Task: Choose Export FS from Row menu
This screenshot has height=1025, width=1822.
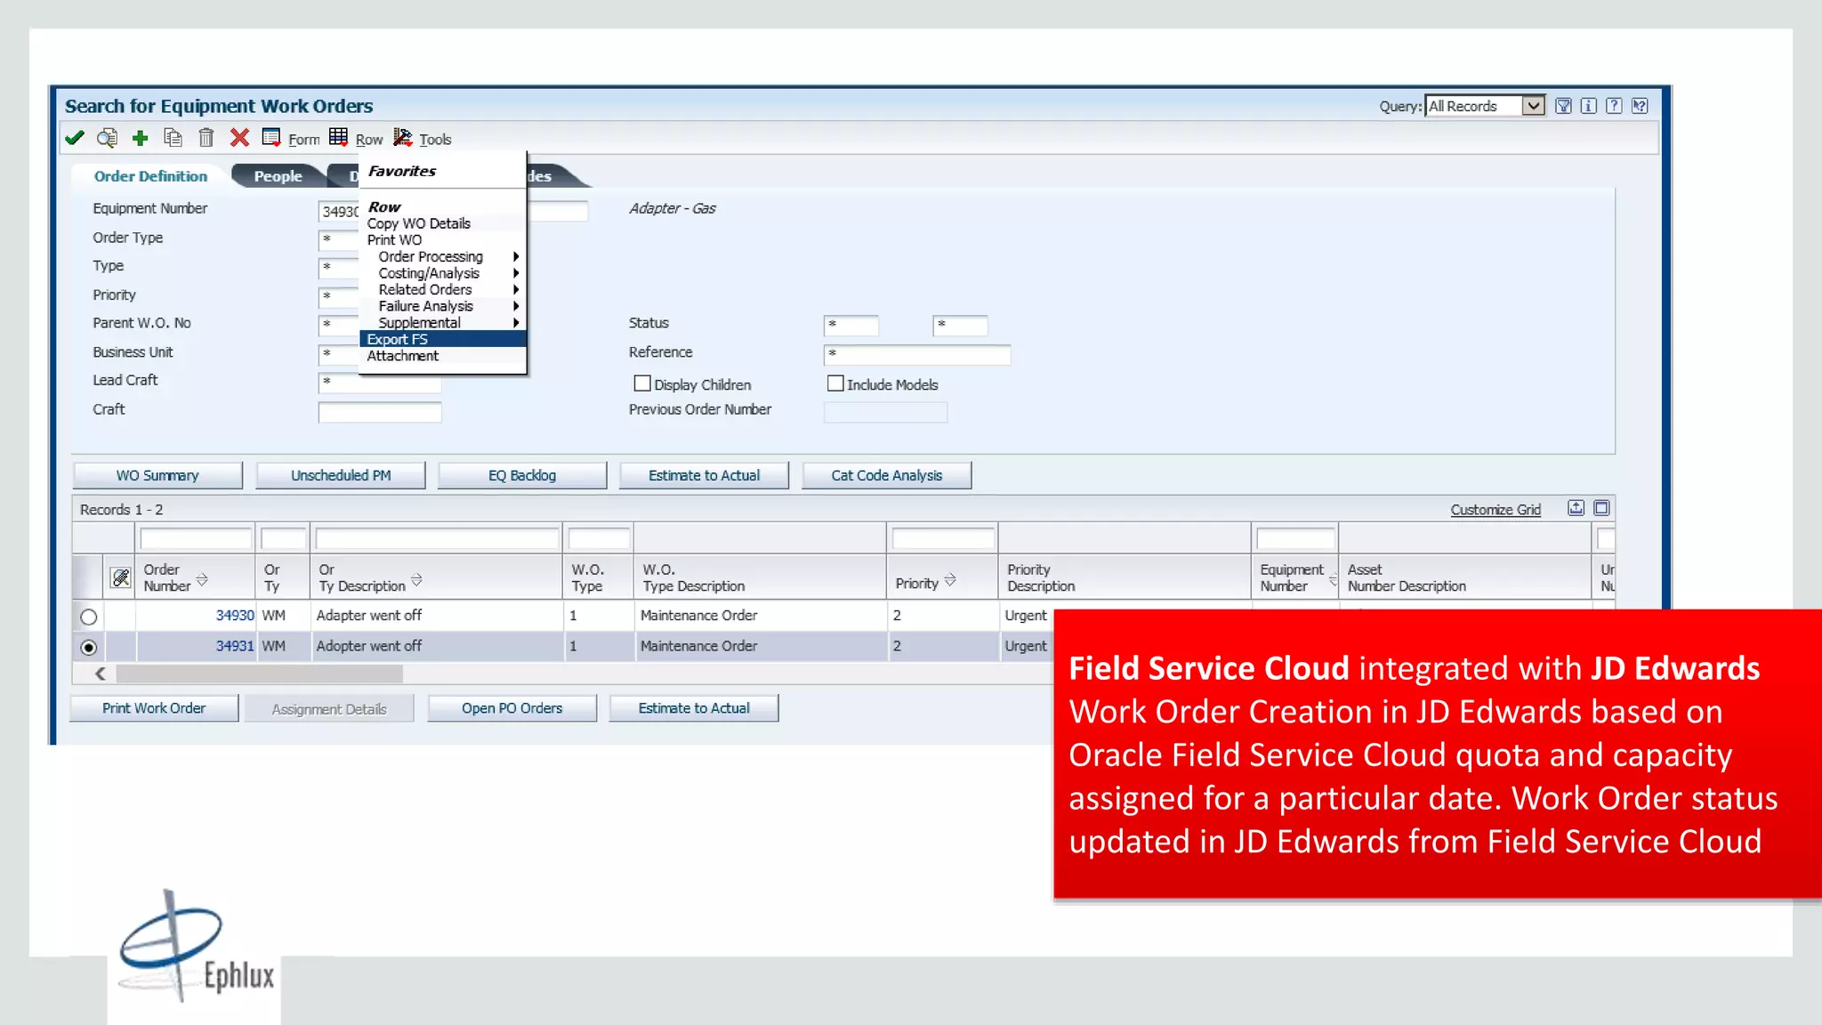Action: (x=442, y=339)
